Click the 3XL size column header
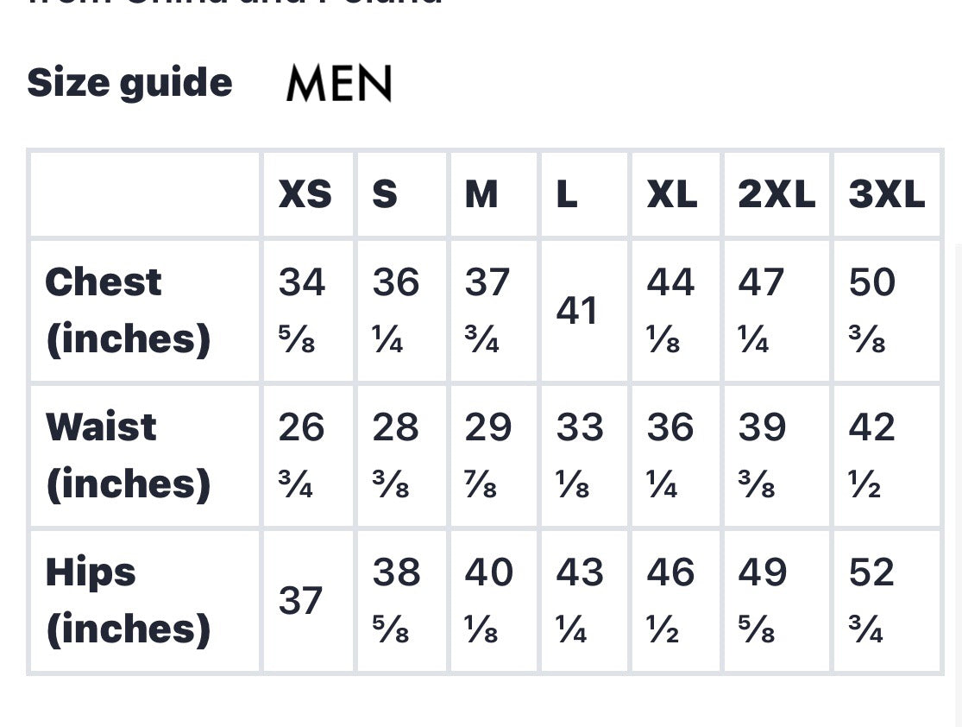 pos(886,195)
